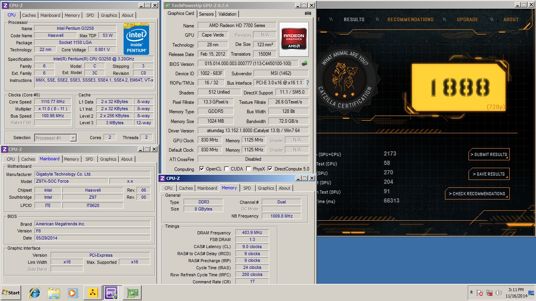The height and width of the screenshot is (301, 536).
Task: Click the GPU-Z title bar icon
Action: [x=168, y=5]
